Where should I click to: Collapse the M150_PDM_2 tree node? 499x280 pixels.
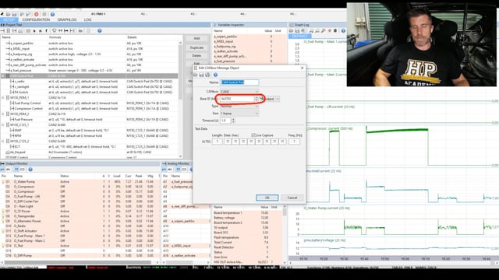(3, 114)
